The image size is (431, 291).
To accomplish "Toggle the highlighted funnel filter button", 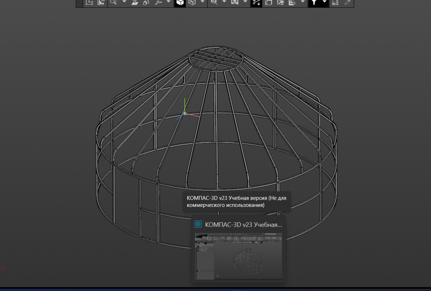I will [x=314, y=2].
